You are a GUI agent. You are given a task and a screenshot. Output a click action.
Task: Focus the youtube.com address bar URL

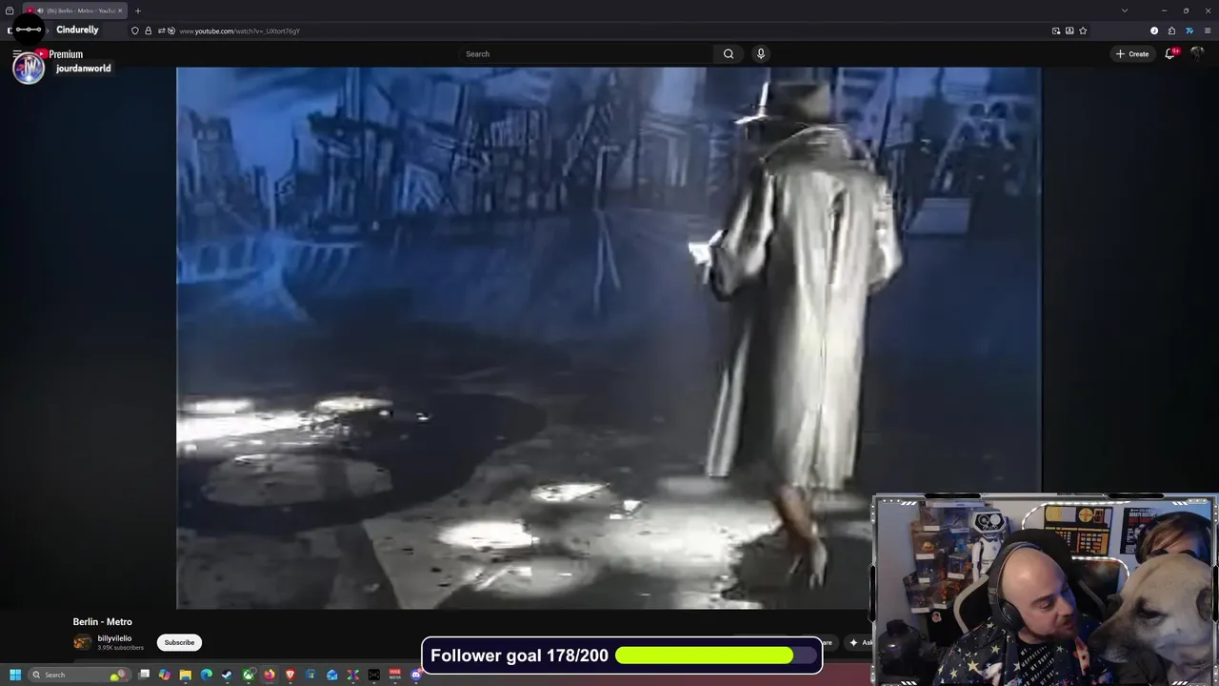[239, 31]
